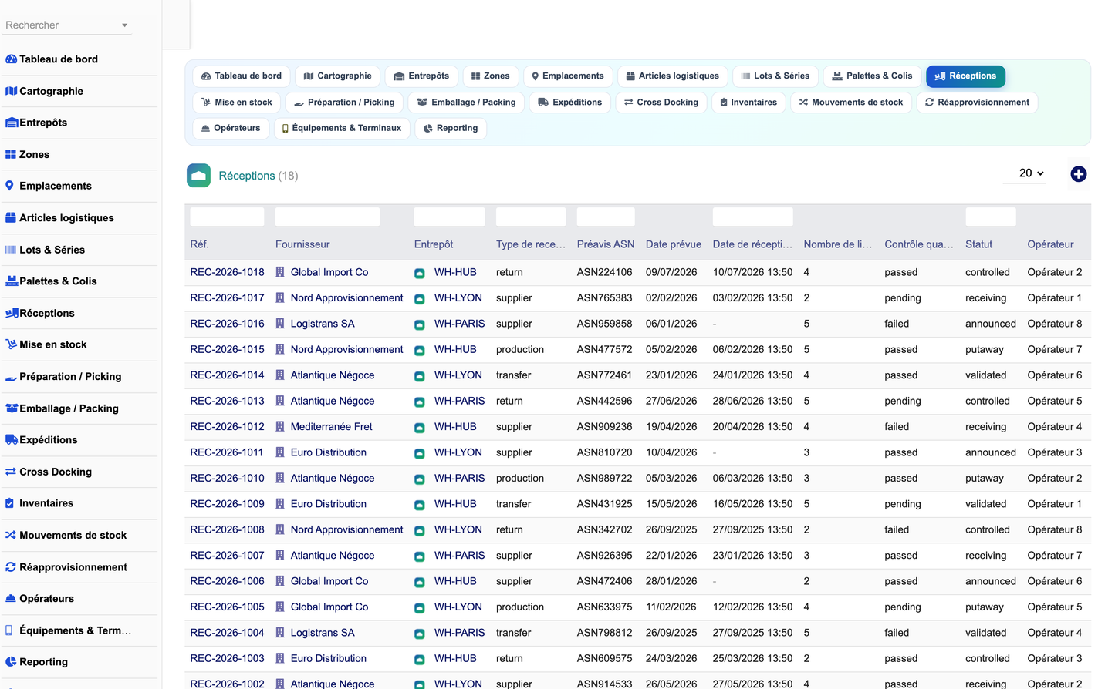
Task: Click the Entrepôt column filter input
Action: pos(450,217)
